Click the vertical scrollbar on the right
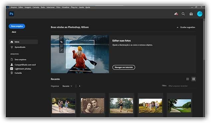This screenshot has width=211, height=123. click(x=204, y=40)
